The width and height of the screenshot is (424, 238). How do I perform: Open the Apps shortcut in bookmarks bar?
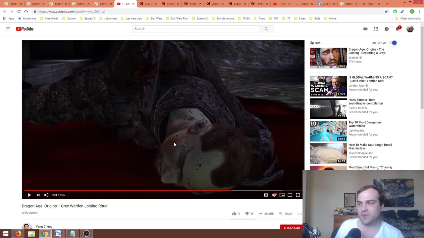point(9,19)
